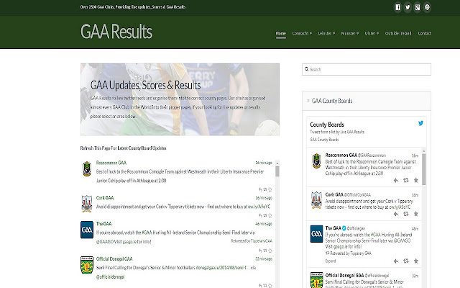Click Cork GAA crest in sidebar widget
Image resolution: width=460 pixels, height=288 pixels.
point(316,200)
